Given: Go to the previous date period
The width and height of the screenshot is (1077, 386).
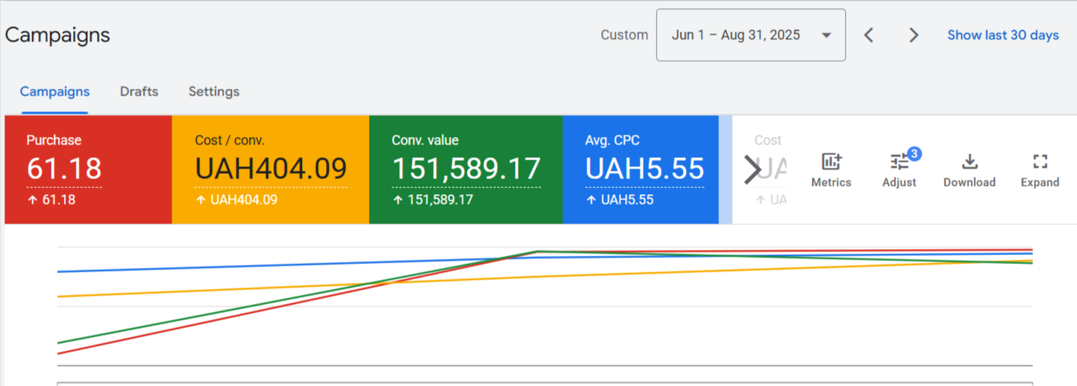Looking at the screenshot, I should click(868, 35).
